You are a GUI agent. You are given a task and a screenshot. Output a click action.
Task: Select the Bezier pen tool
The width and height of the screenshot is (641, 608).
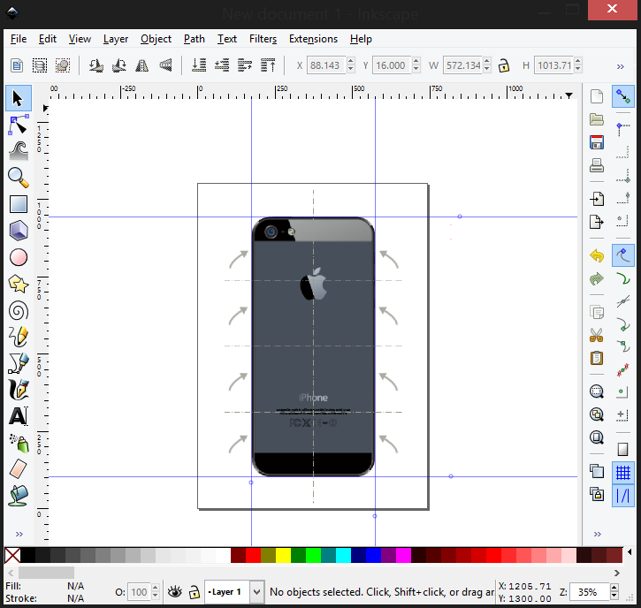18,363
